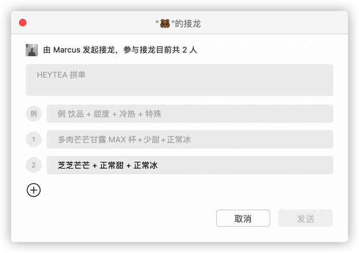The height and width of the screenshot is (253, 359).
Task: Click the "例" example badge
Action: pos(33,113)
